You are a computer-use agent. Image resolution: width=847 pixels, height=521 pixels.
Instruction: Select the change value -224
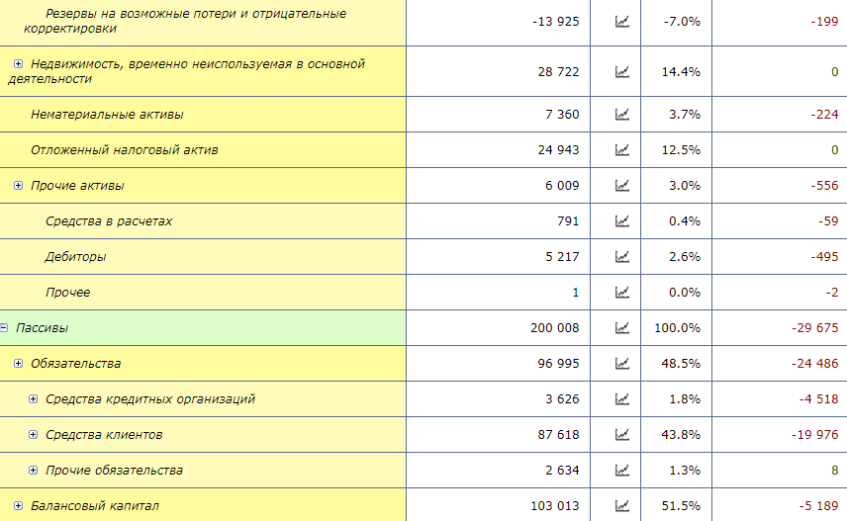(x=825, y=115)
